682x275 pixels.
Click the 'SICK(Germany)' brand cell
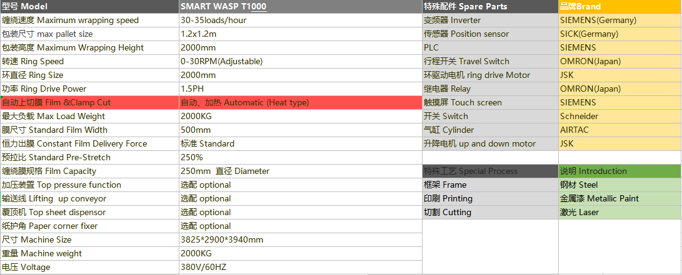click(x=619, y=34)
